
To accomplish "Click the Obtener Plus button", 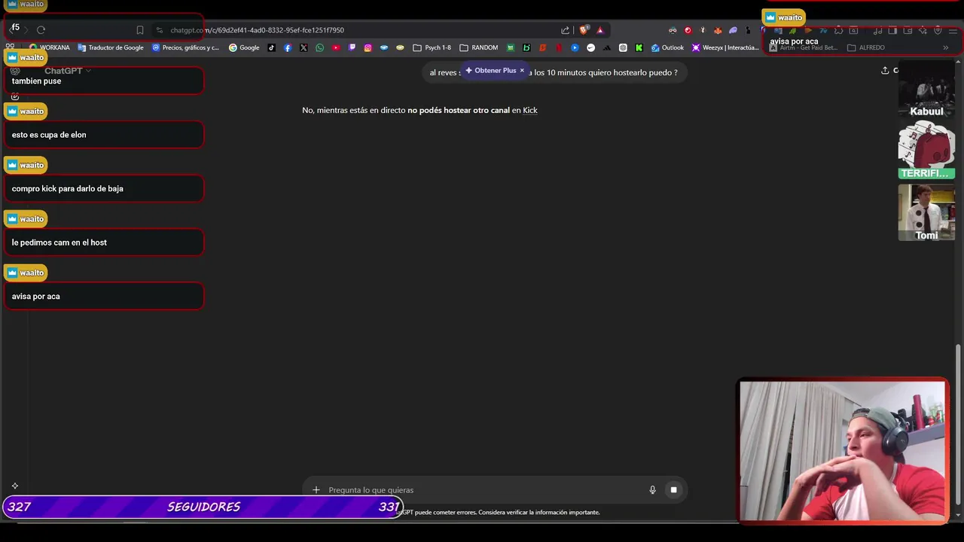I will click(x=490, y=70).
